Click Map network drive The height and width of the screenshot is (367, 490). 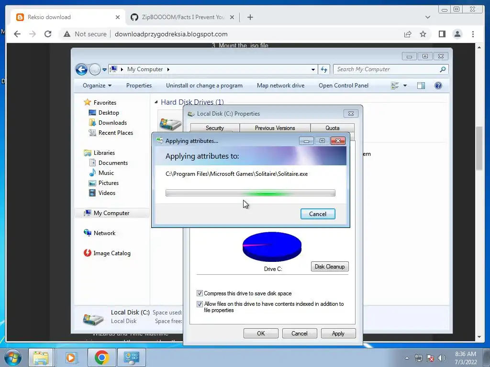280,86
